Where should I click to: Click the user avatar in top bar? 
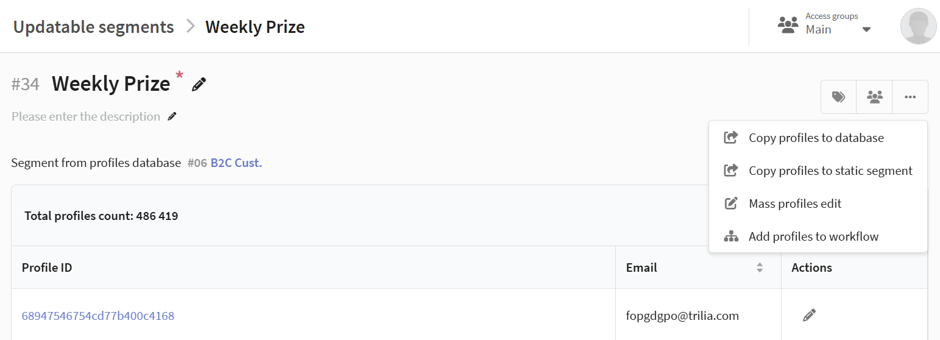tap(918, 26)
